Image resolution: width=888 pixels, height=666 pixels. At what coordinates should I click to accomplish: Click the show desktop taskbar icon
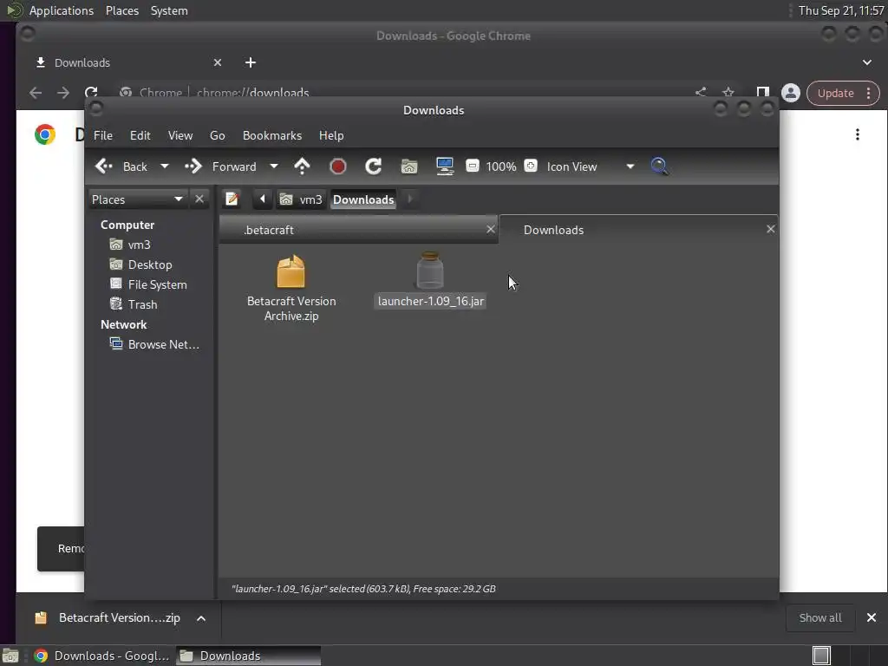tap(10, 656)
